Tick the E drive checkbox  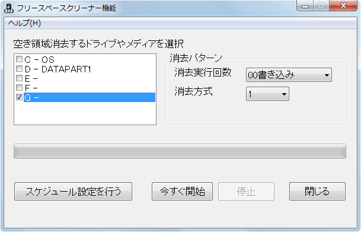coord(19,78)
